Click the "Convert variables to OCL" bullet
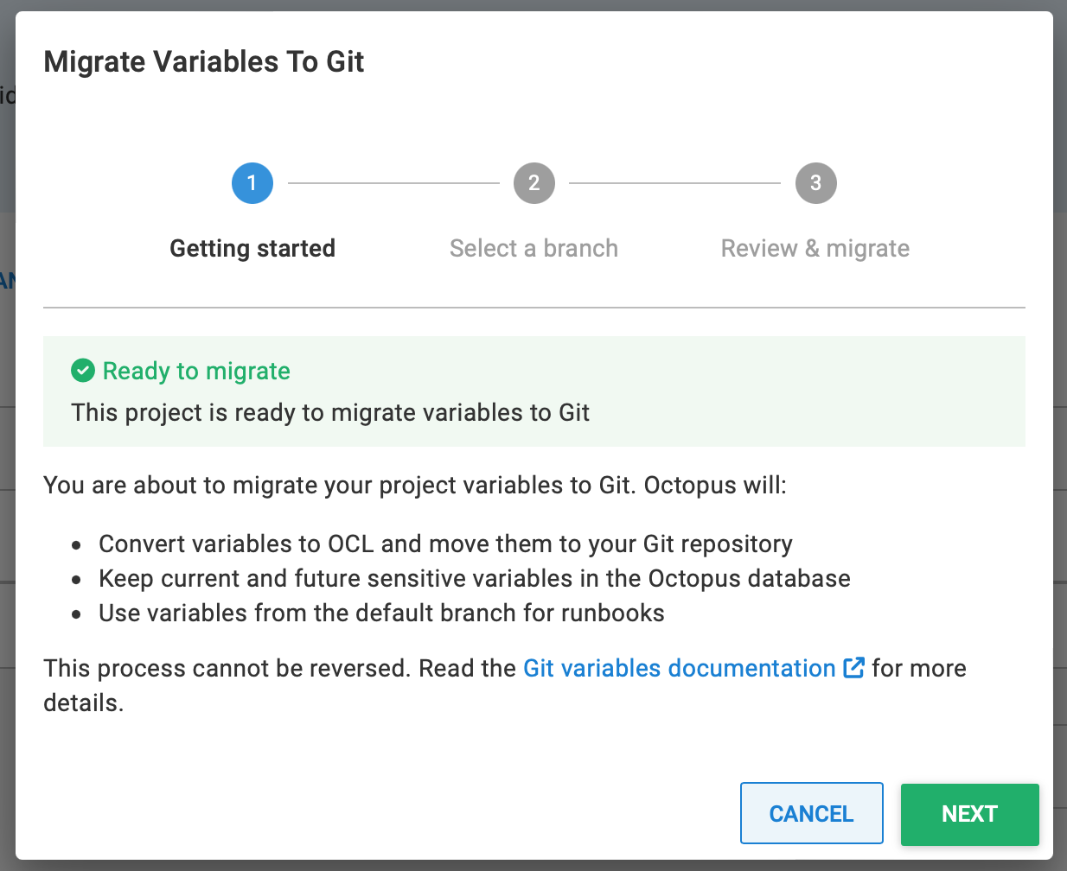 [445, 544]
